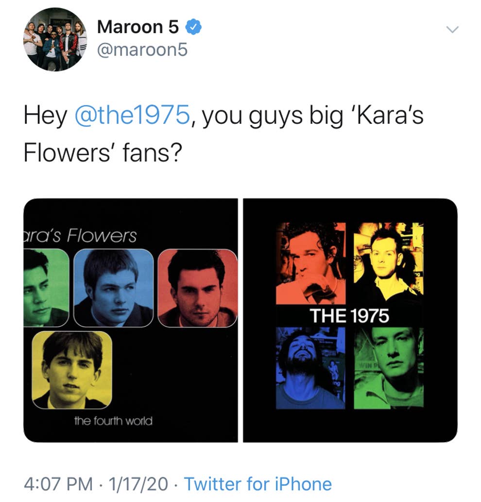Open the Kara's Flowers album cover image

130,320
